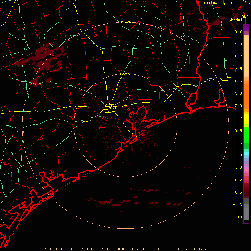Click the "100 NMI" range ring label
Viewport: 251px width, 251px height.
click(125, 22)
